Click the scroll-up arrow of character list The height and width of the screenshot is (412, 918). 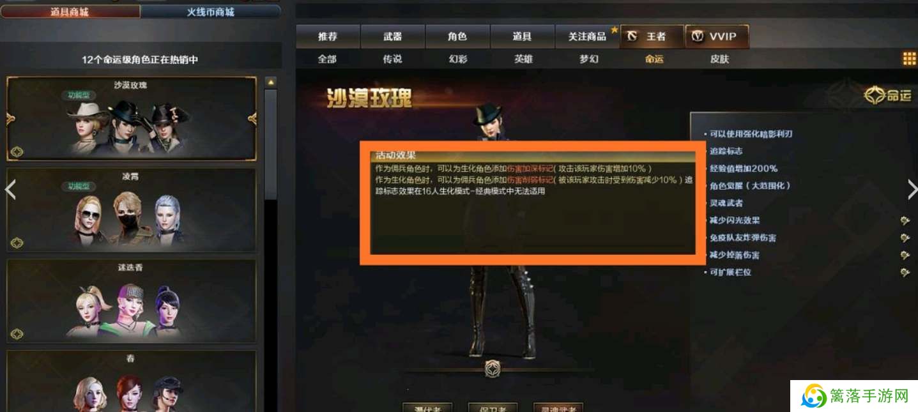point(271,82)
